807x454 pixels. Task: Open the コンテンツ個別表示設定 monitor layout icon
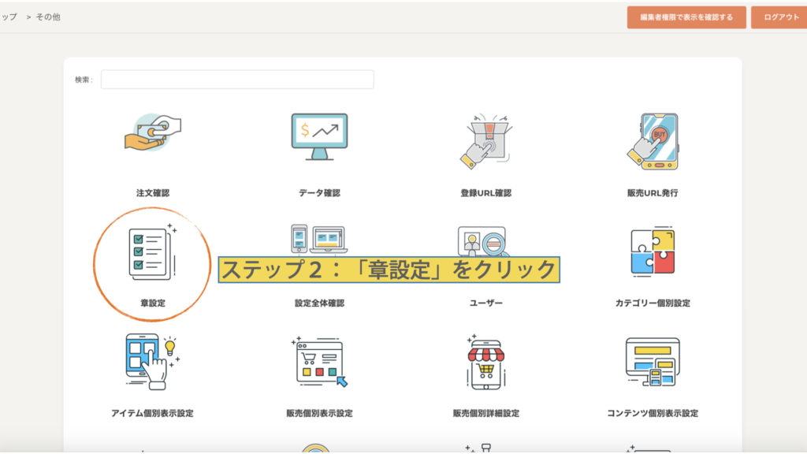click(653, 363)
